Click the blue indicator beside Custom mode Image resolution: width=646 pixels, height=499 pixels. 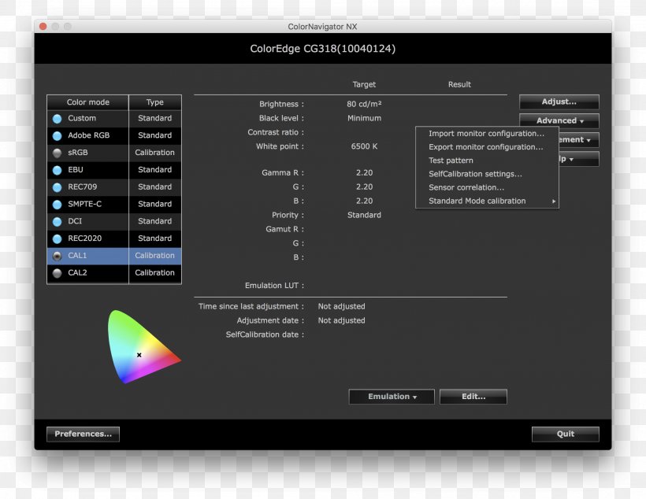click(x=58, y=119)
